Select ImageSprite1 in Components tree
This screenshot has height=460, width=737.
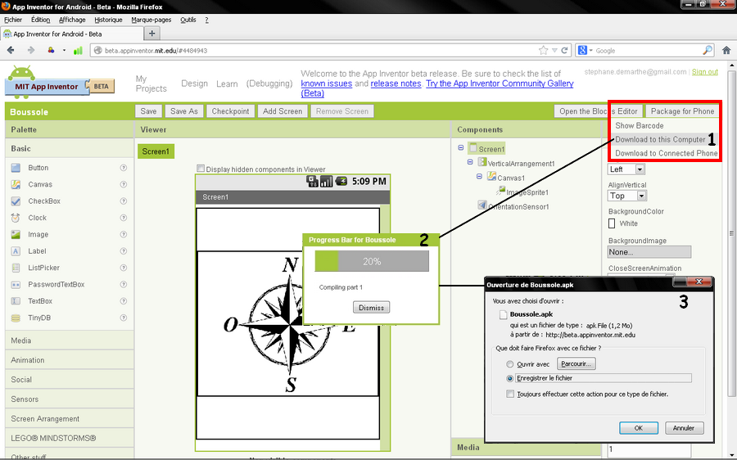(x=527, y=192)
